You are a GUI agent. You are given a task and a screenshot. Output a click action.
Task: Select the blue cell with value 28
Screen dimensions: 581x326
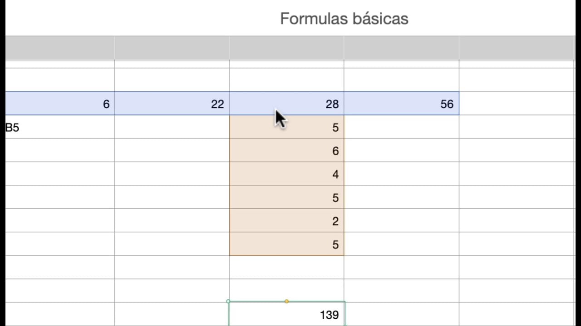(x=286, y=104)
